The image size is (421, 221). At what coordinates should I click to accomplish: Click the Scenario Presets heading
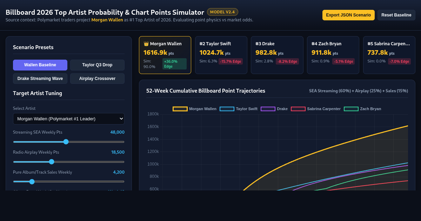point(33,47)
